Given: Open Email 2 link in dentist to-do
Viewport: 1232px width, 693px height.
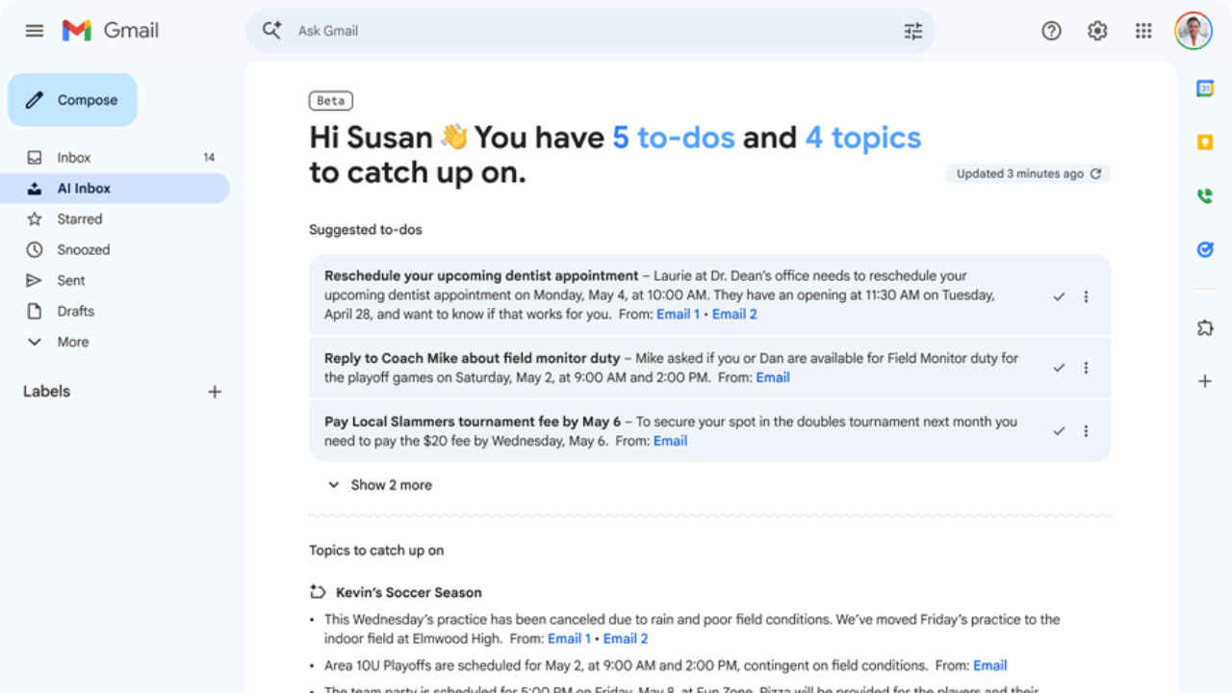Looking at the screenshot, I should coord(734,314).
